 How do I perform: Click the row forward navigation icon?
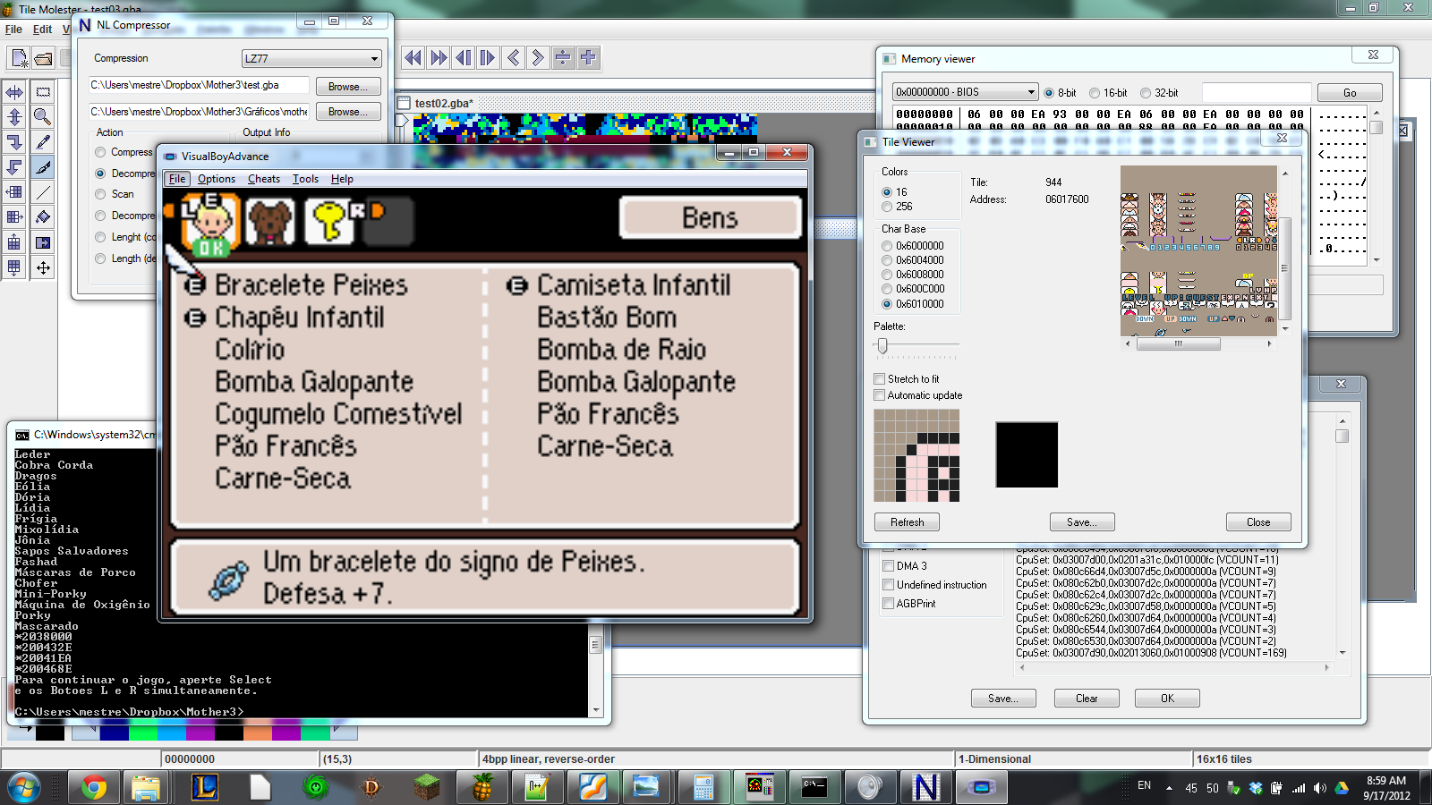click(x=488, y=58)
